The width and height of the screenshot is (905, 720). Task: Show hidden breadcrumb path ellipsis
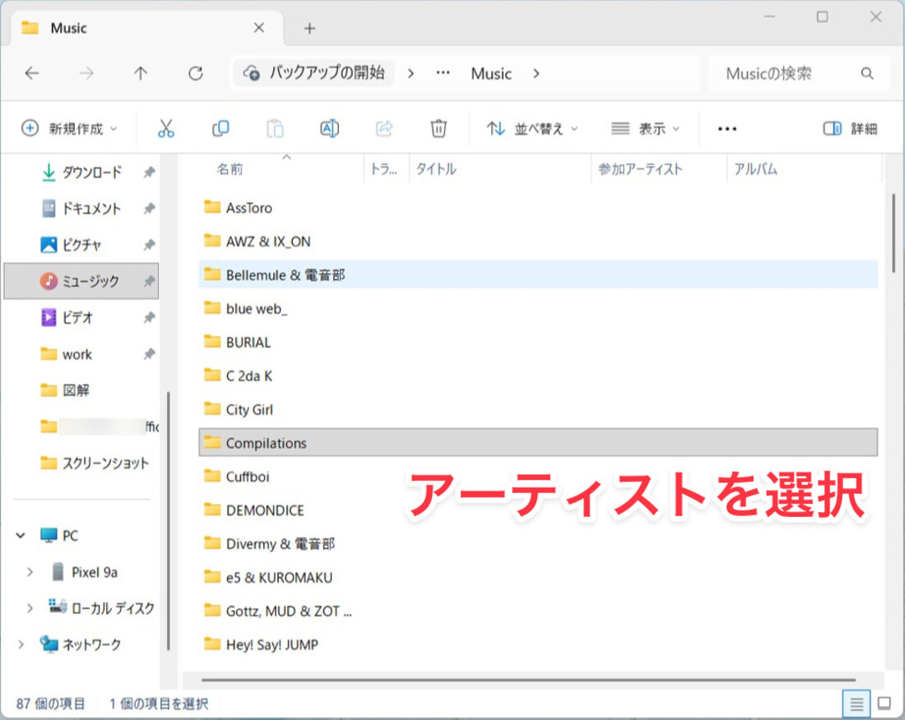tap(443, 73)
